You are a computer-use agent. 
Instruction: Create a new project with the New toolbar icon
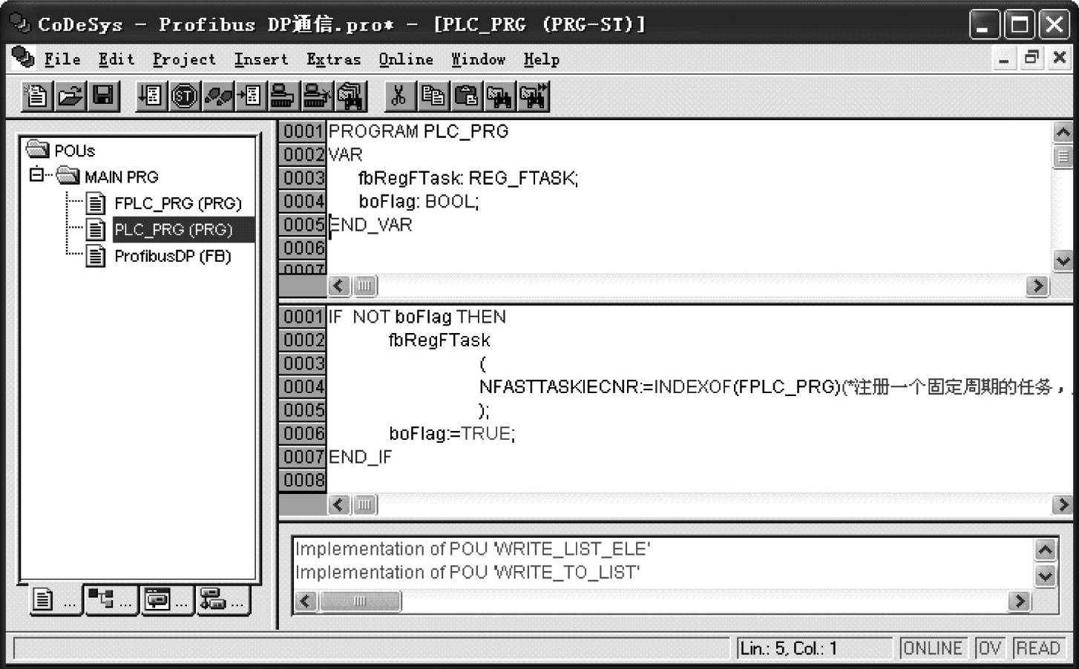point(36,96)
